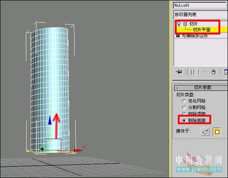The image size is (228, 178).
Task: Click configure modifier sets icon
Action: [x=226, y=72]
